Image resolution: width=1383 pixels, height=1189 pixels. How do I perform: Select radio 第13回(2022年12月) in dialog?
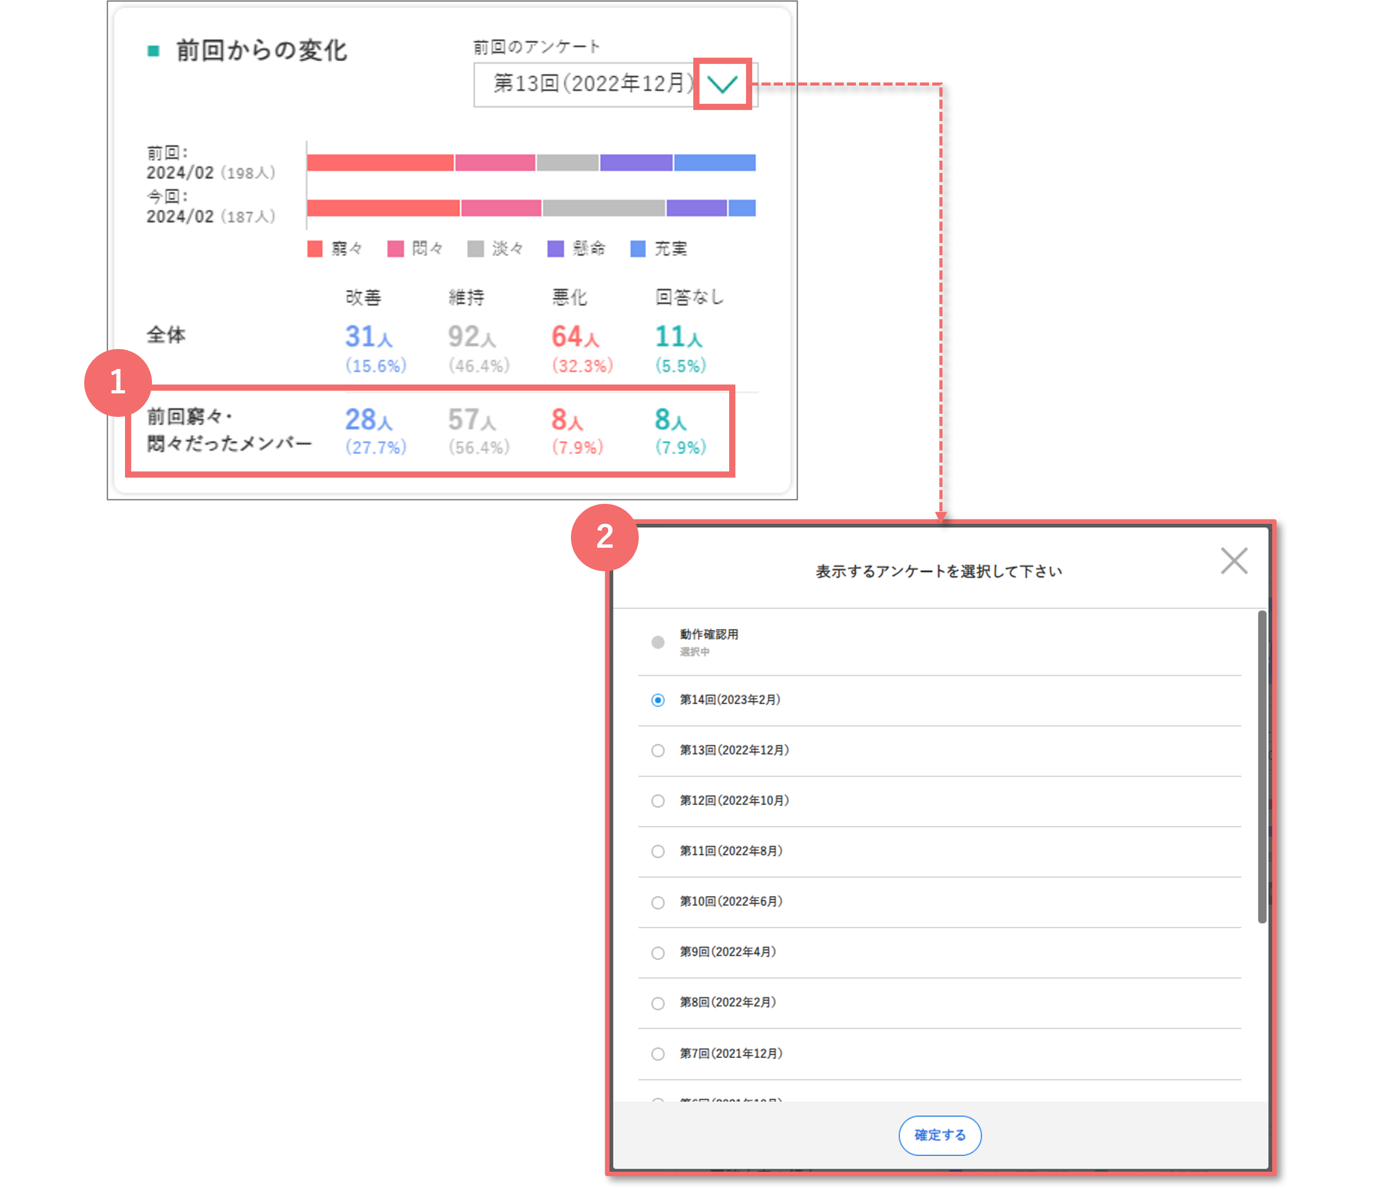click(x=657, y=750)
